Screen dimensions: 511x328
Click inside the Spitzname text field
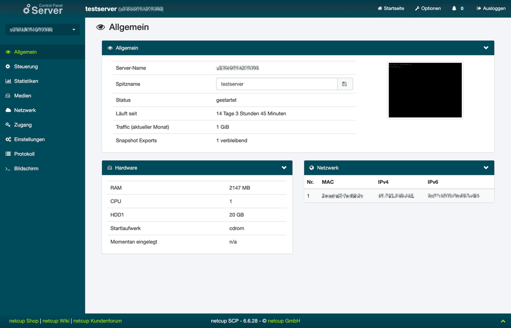276,84
